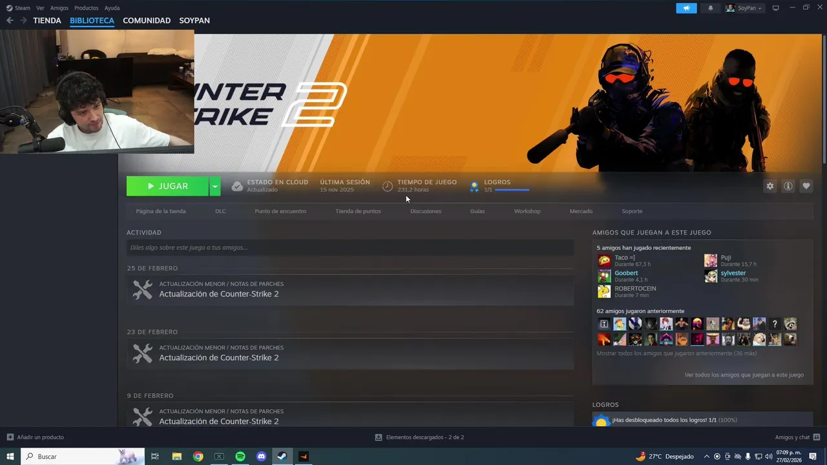827x465 pixels.
Task: Click the activity message input field
Action: [350, 247]
